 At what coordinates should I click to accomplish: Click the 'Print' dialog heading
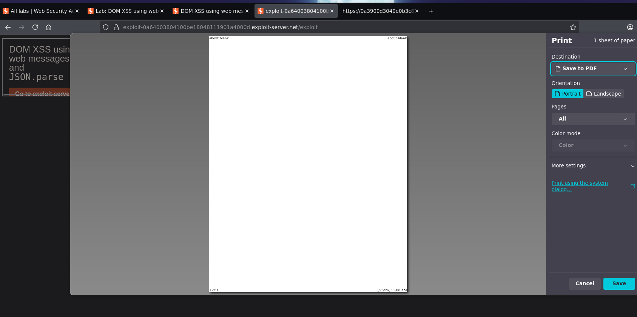click(x=561, y=40)
